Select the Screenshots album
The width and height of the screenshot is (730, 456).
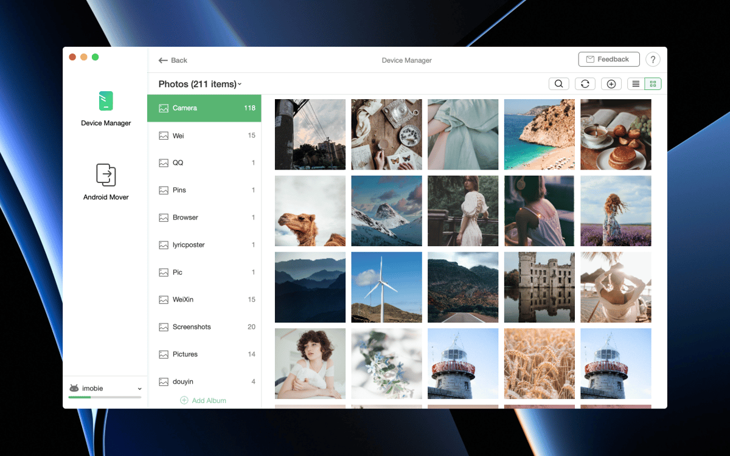[x=204, y=327]
